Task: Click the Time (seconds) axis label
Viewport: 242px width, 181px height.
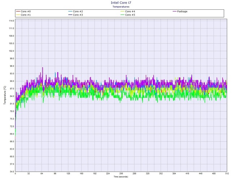Action: [121, 177]
